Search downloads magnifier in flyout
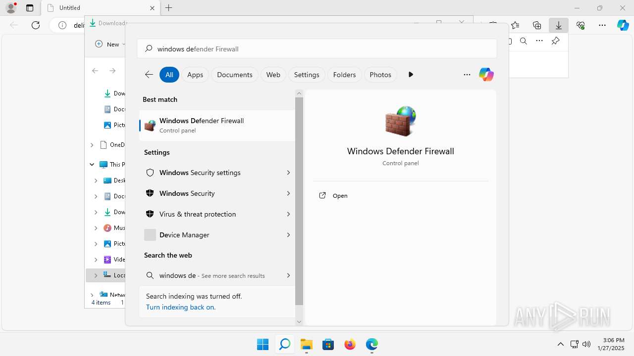Viewport: 634px width, 356px height. [x=524, y=41]
